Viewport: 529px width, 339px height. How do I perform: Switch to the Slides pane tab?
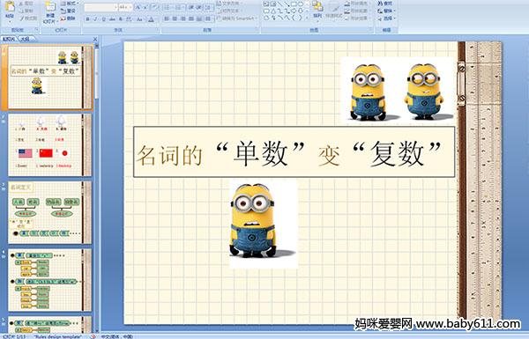point(9,39)
